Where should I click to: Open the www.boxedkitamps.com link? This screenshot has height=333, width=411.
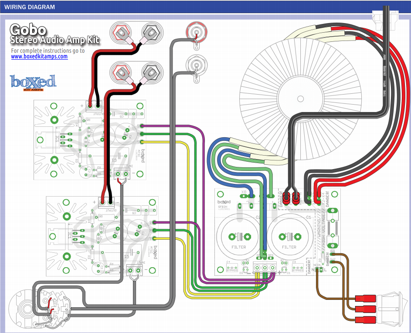coord(39,56)
